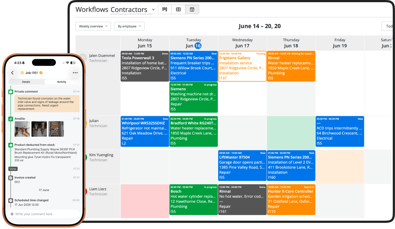Open the By employee dropdown
The height and width of the screenshot is (229, 395).
tap(130, 26)
